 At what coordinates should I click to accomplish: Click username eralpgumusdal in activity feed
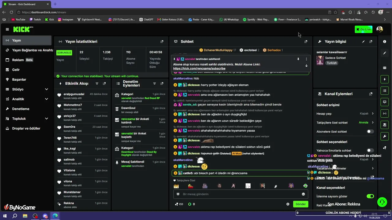pos(74,94)
